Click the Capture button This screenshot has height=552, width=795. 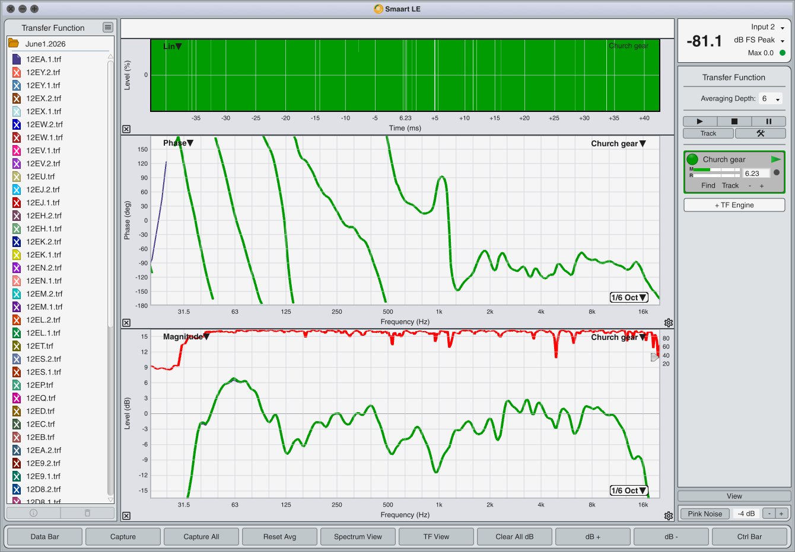click(123, 537)
